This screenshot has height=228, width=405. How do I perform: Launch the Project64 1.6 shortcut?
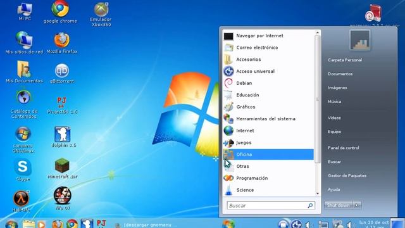tap(62, 106)
